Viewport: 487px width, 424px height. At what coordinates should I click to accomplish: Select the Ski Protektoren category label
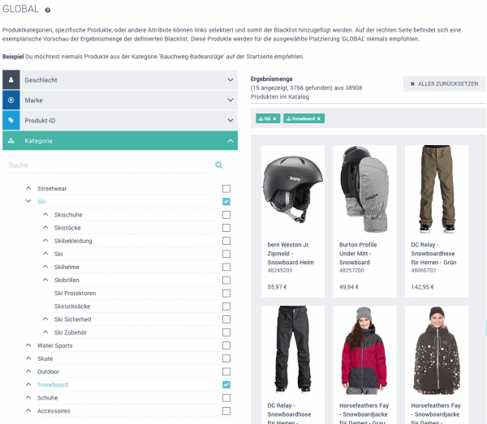pyautogui.click(x=75, y=293)
